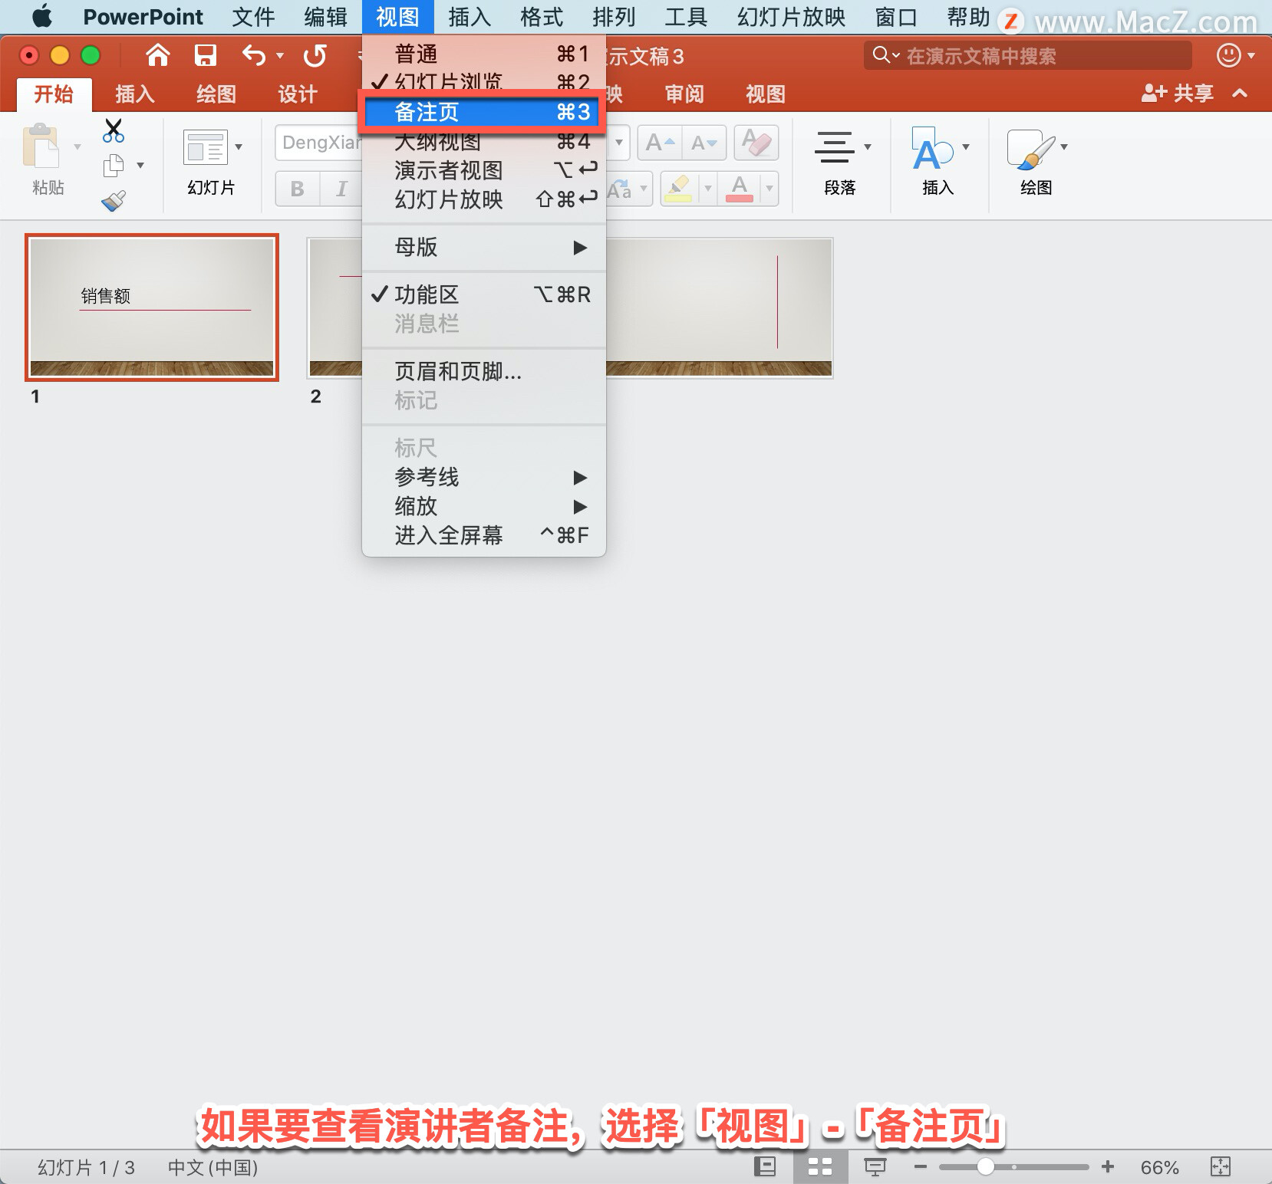Image resolution: width=1272 pixels, height=1184 pixels.
Task: Click the Save floppy disk icon
Action: [205, 55]
